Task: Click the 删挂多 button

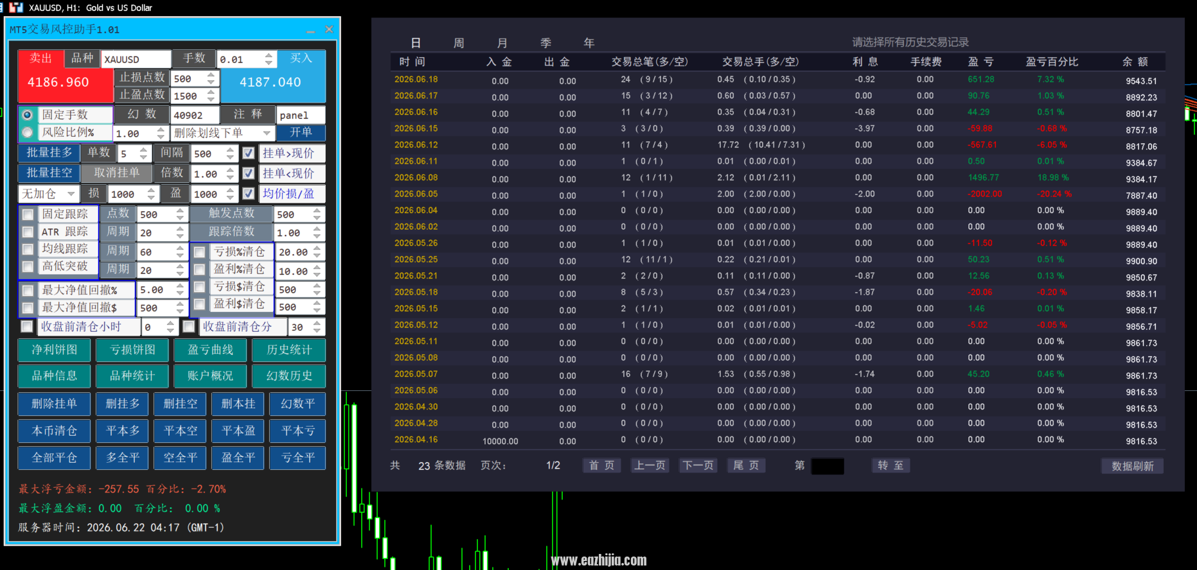Action: (x=123, y=404)
